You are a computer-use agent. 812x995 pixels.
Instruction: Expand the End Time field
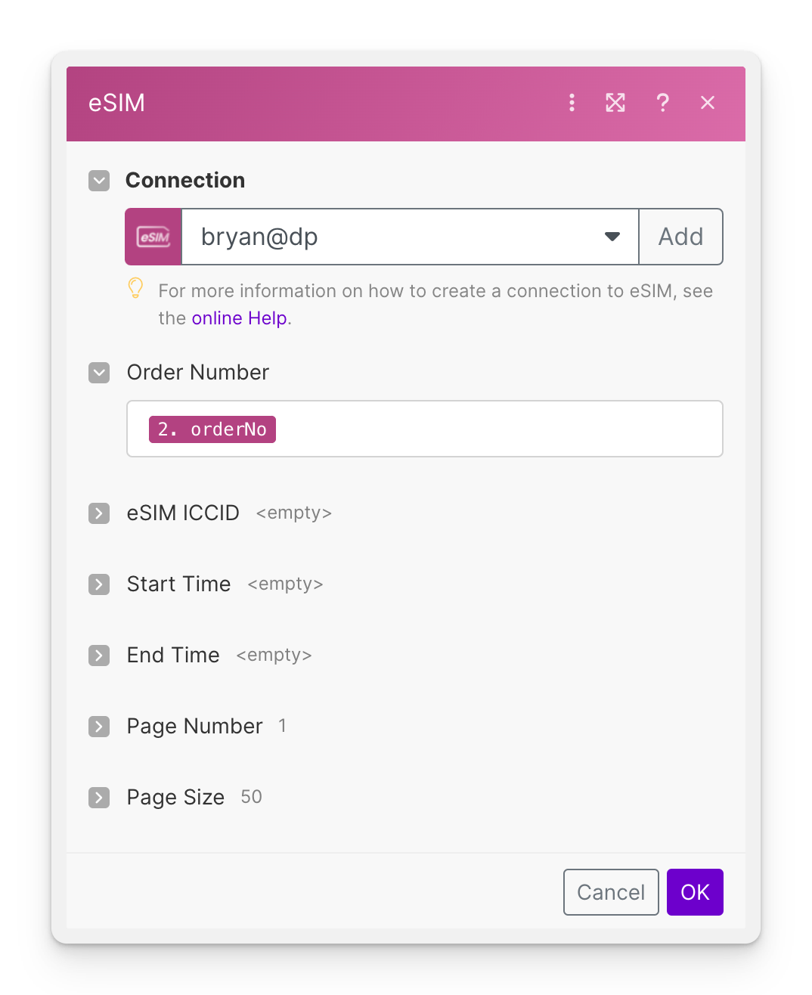pos(99,656)
